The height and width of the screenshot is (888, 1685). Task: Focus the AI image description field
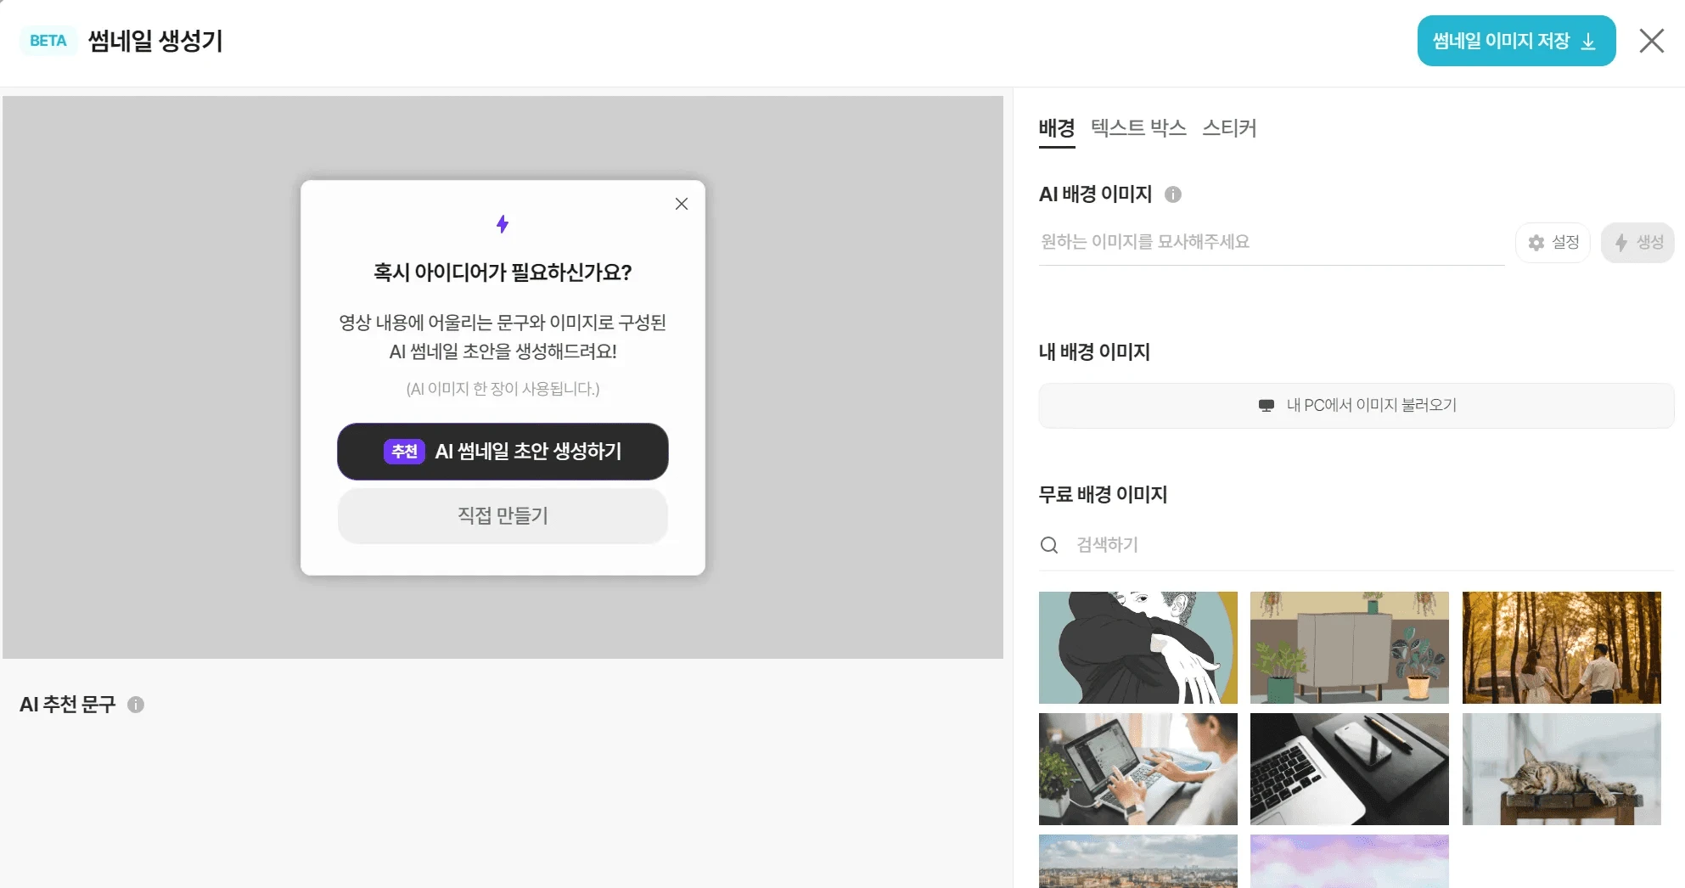coord(1272,243)
